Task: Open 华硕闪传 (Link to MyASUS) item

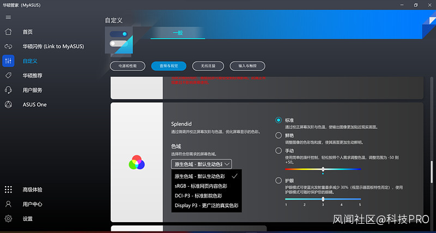Action: [53, 46]
